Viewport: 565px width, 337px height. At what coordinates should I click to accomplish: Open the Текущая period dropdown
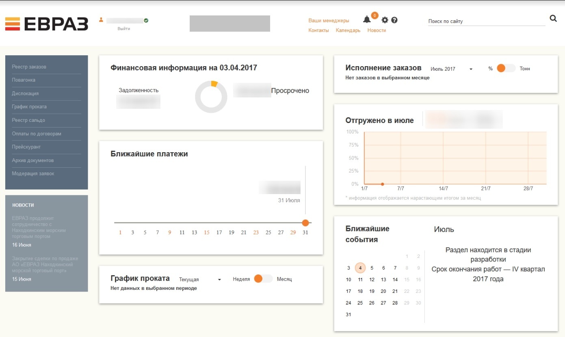pyautogui.click(x=200, y=279)
